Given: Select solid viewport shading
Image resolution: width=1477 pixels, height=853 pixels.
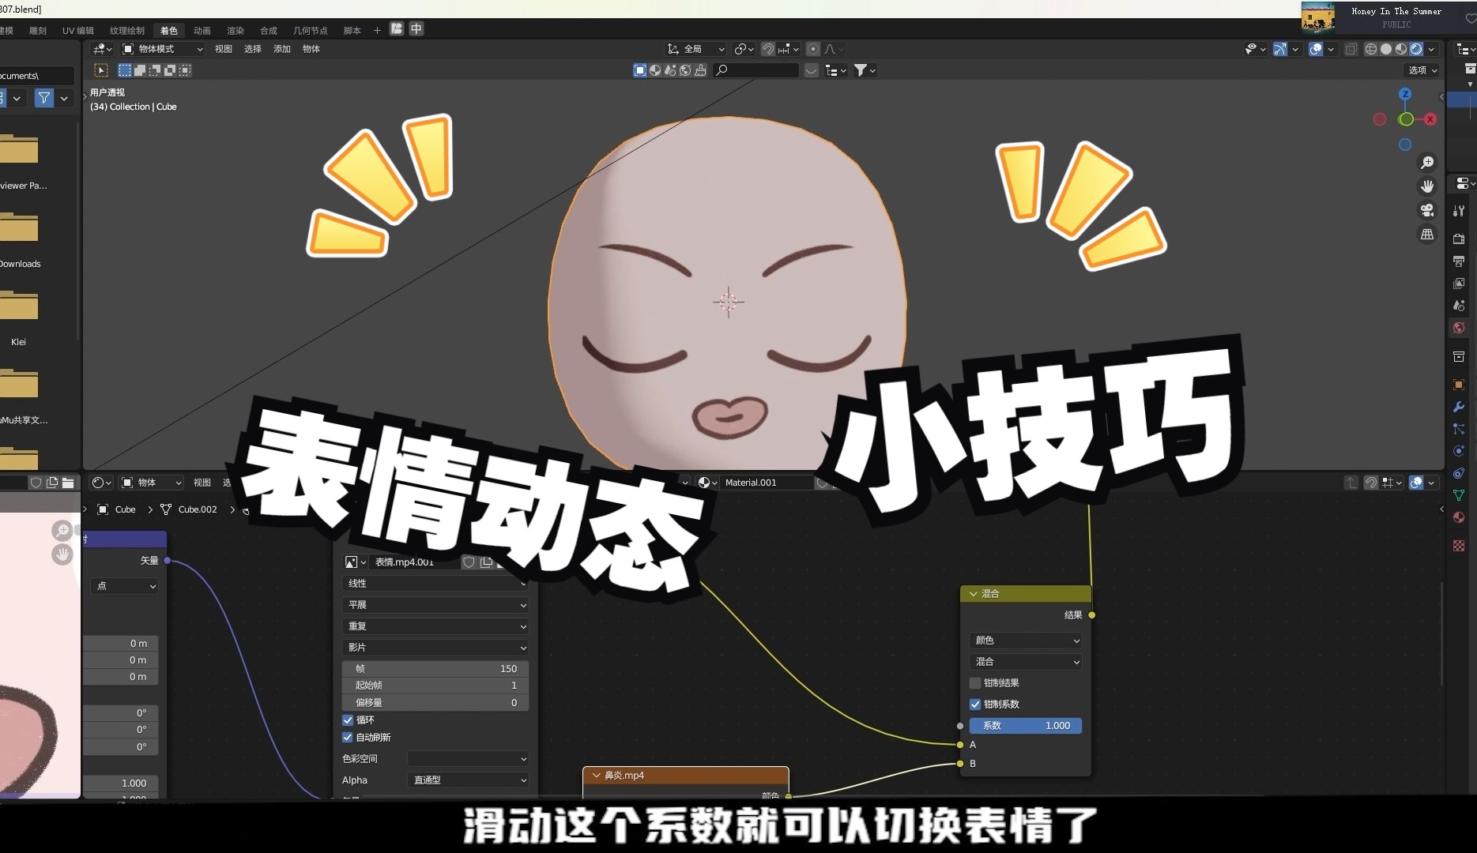Looking at the screenshot, I should (1386, 49).
